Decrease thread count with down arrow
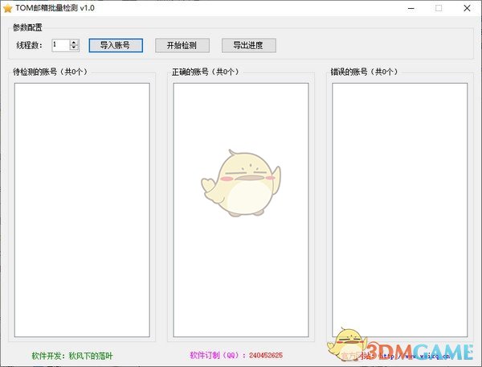 point(74,47)
